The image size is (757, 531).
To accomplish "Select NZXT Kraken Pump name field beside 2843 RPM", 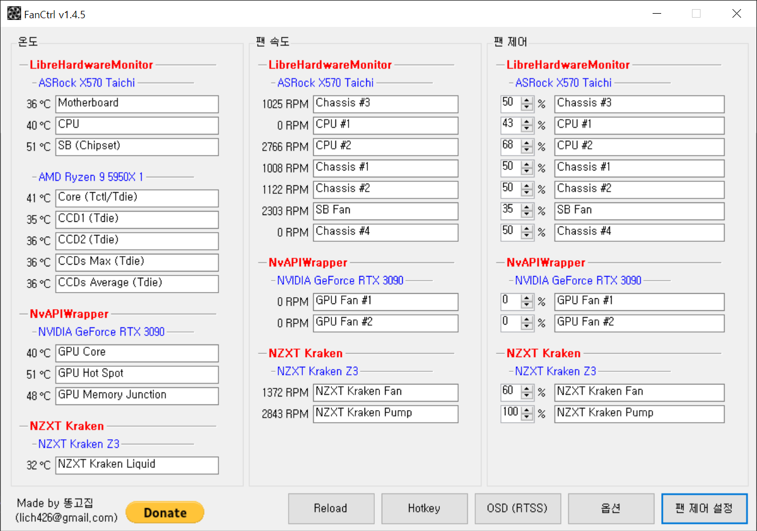I will [386, 414].
